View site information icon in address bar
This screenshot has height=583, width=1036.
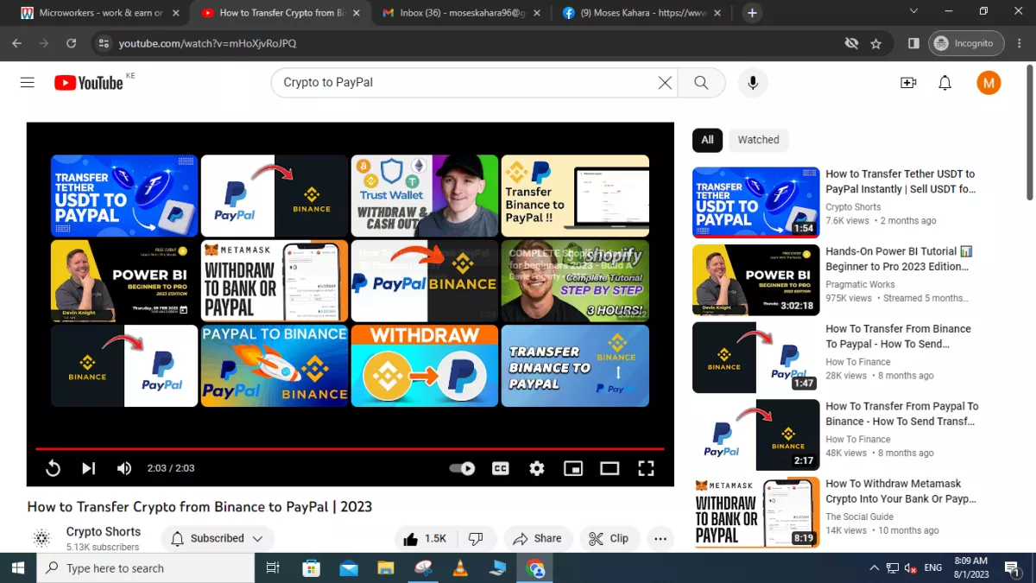[104, 43]
